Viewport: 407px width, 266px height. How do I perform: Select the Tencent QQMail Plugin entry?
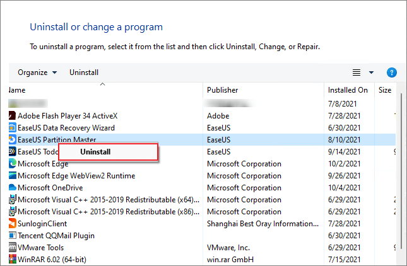tap(56, 236)
